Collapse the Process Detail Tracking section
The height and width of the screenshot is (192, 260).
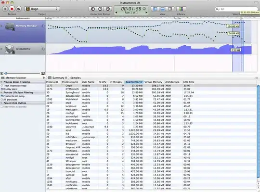pos(1,82)
